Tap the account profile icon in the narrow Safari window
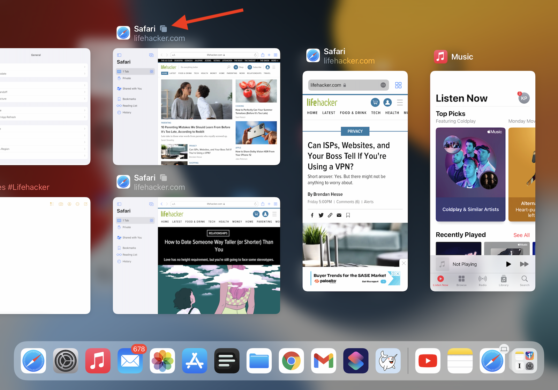Image resolution: width=558 pixels, height=390 pixels. (x=387, y=102)
